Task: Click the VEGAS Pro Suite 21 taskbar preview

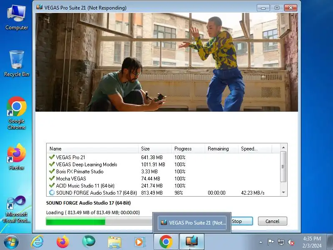Action: tap(192, 222)
